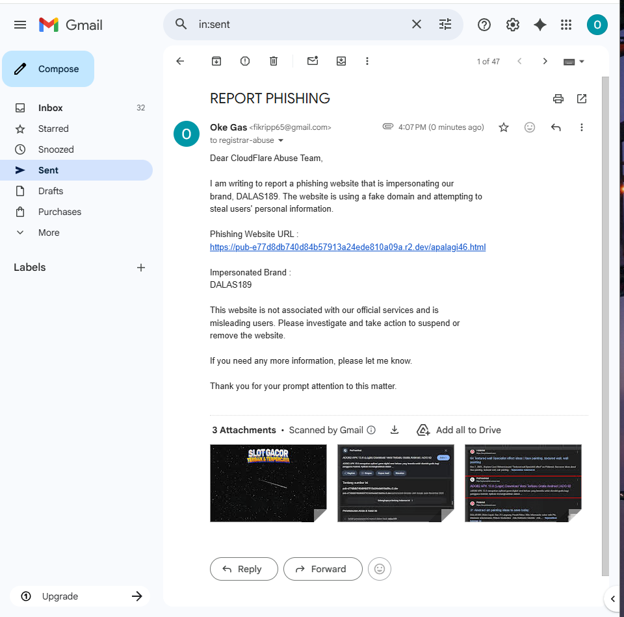Expand the More folders list

77,233
